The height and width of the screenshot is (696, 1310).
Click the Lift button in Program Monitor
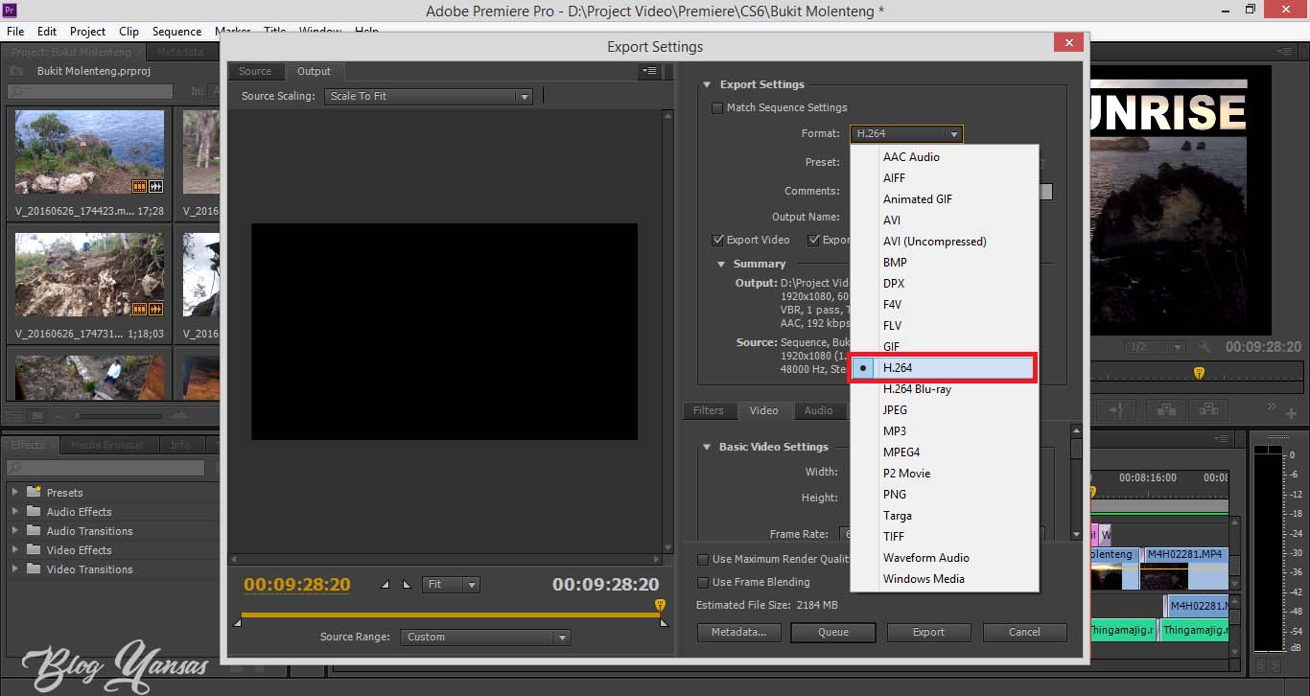[1166, 409]
